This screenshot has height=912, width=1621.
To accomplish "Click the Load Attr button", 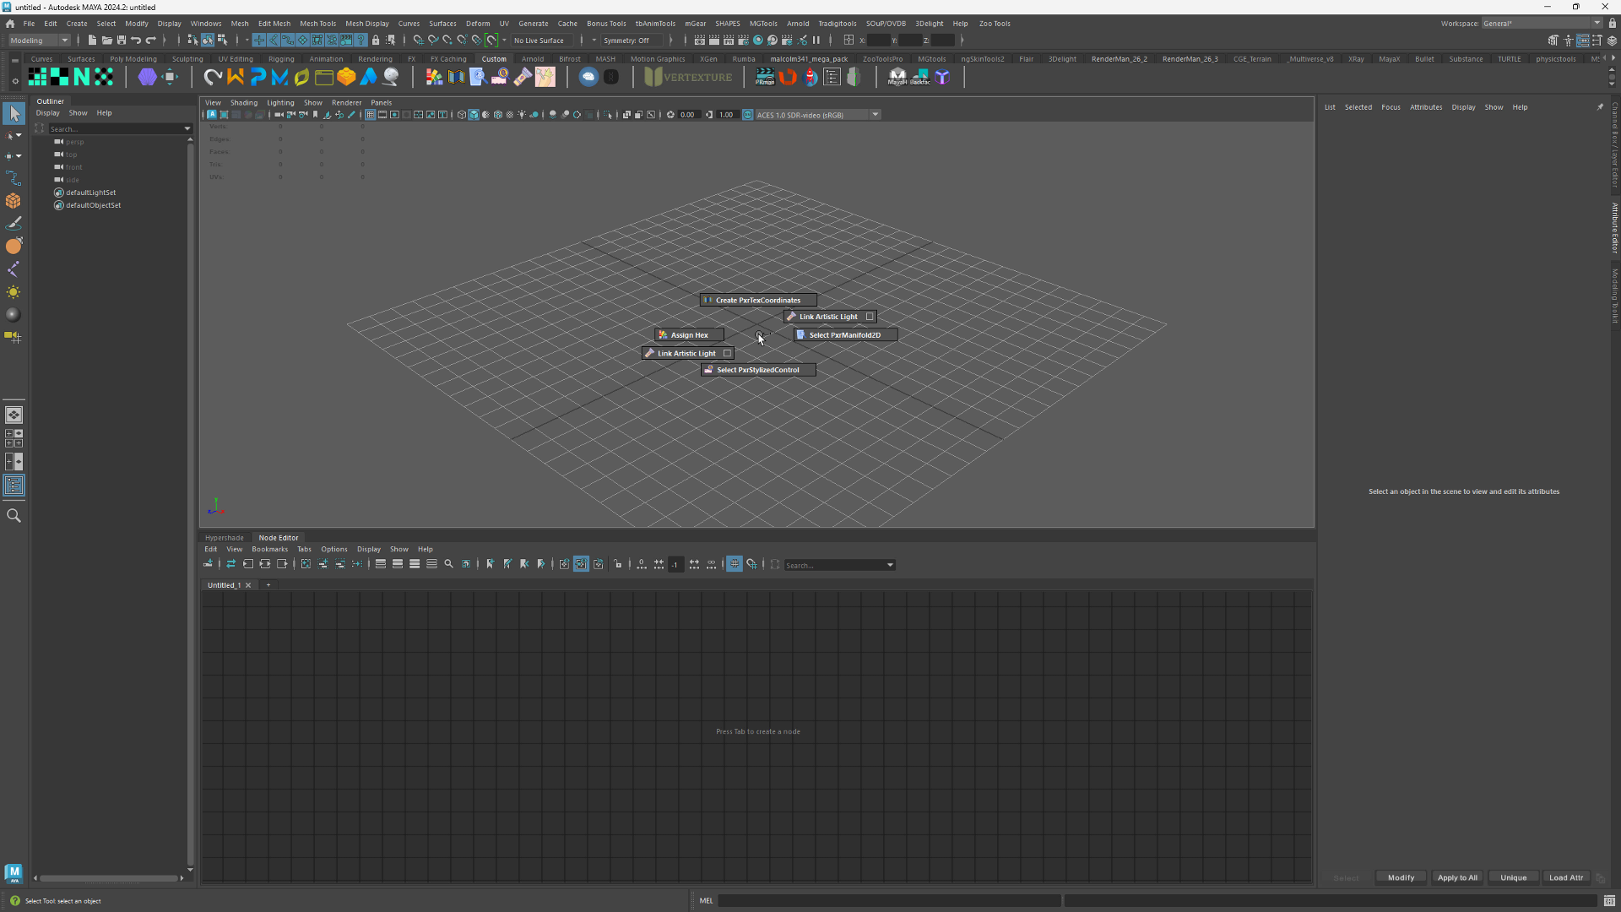I will click(1566, 877).
